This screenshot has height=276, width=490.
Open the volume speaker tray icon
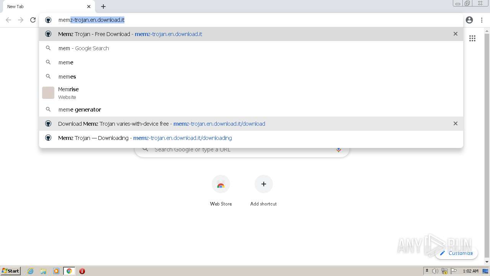tap(435, 271)
